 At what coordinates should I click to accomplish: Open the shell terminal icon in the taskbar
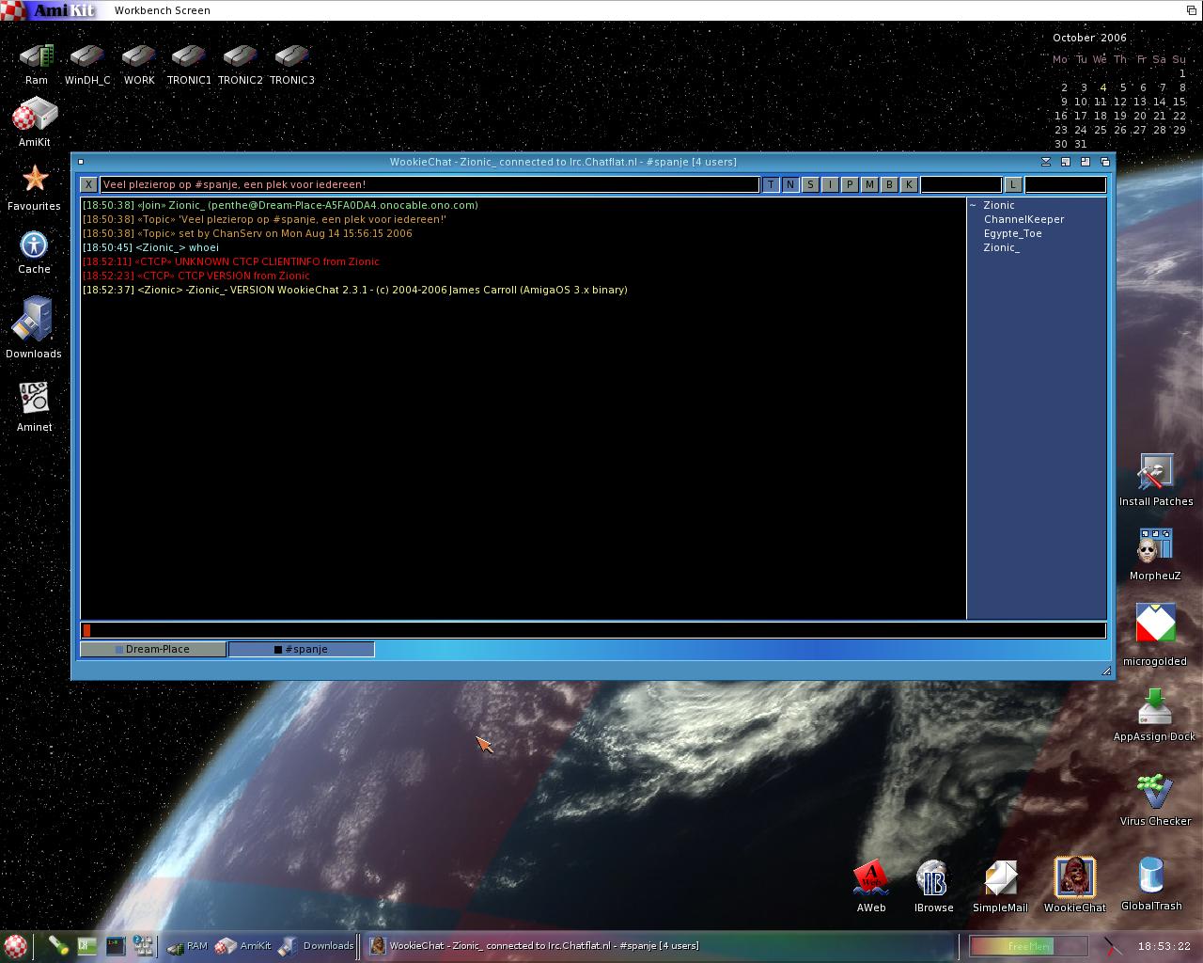point(116,946)
